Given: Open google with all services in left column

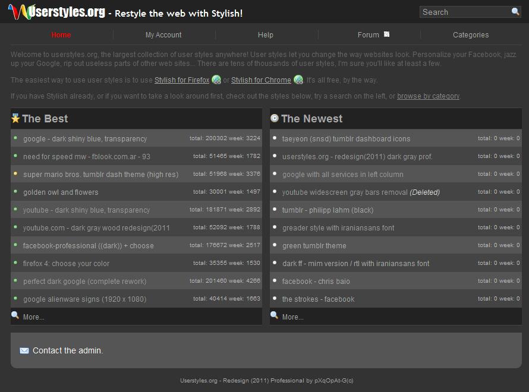Looking at the screenshot, I should pyautogui.click(x=343, y=174).
